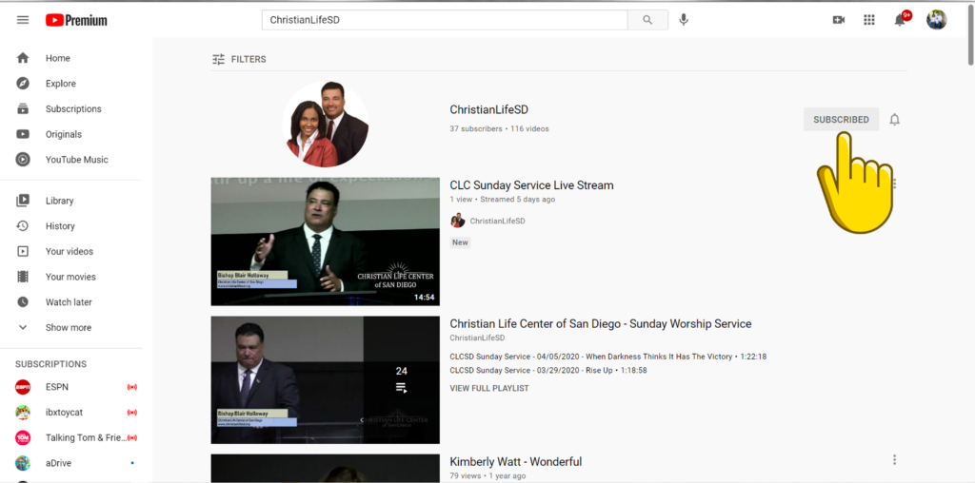Click the SUBSCRIPTIONS section header
The width and height of the screenshot is (975, 483).
click(x=51, y=364)
